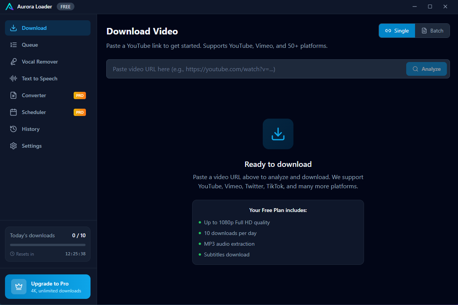Switch to Single download mode
Screen dimensions: 458x305
tap(397, 31)
